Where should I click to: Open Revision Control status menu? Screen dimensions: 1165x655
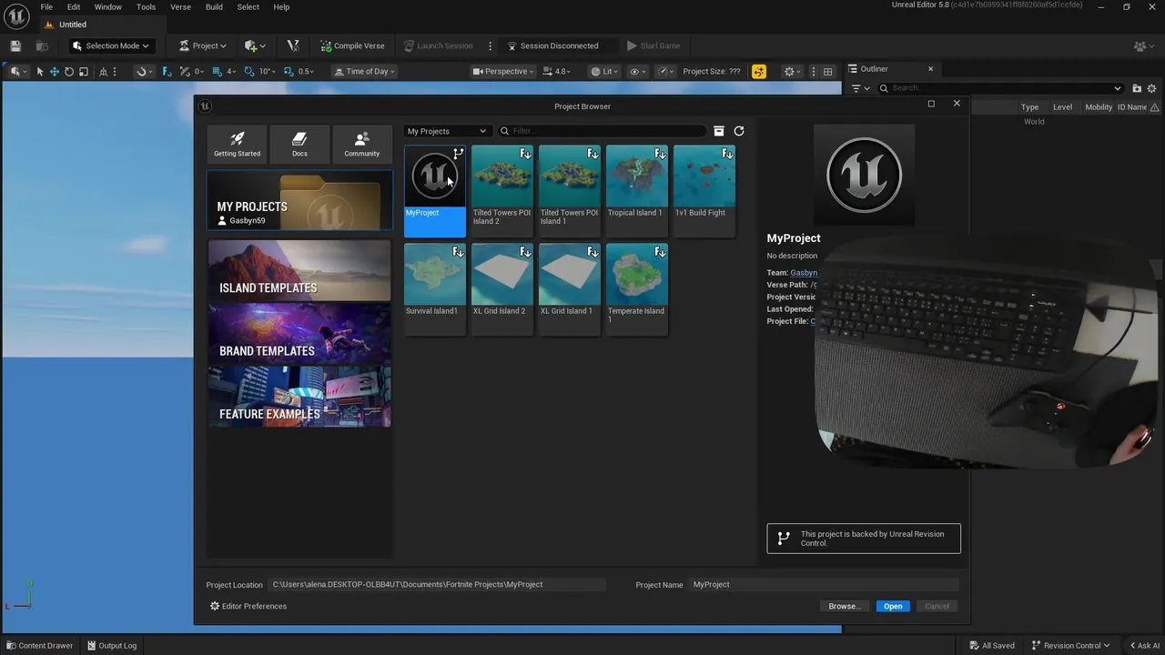coord(1071,646)
